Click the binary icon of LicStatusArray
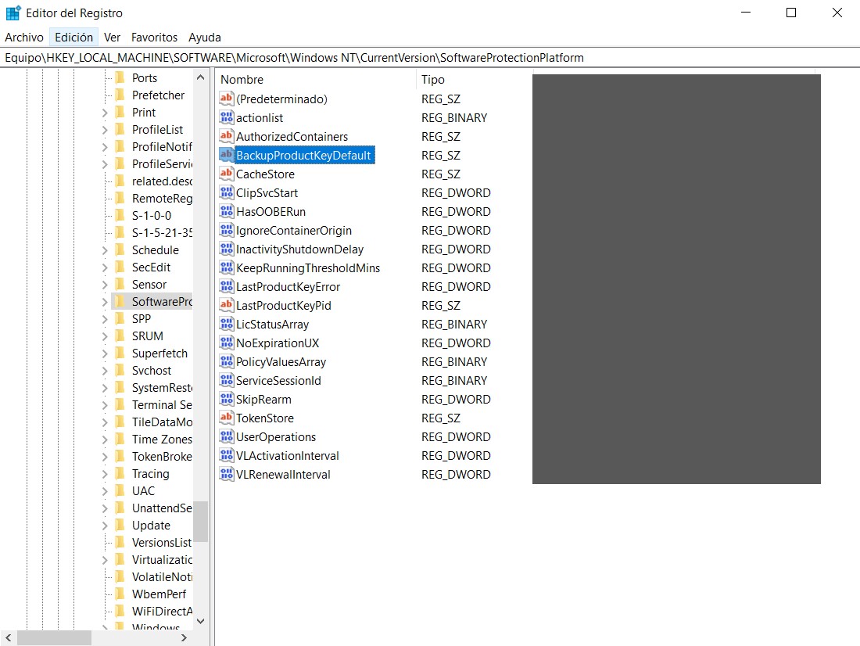This screenshot has height=646, width=860. coord(227,324)
